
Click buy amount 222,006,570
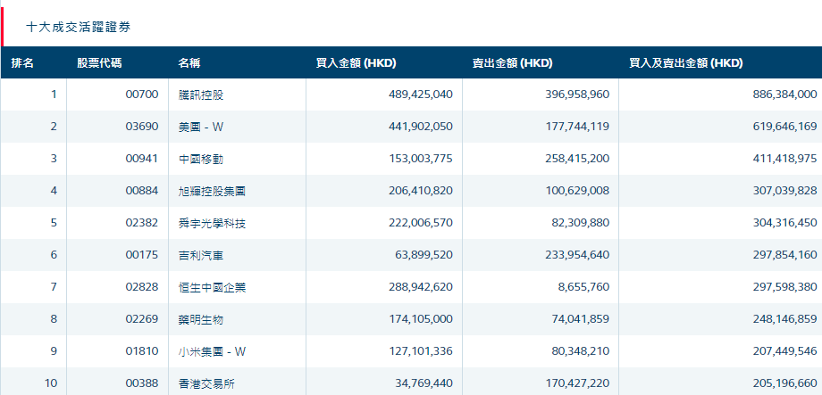pyautogui.click(x=421, y=223)
